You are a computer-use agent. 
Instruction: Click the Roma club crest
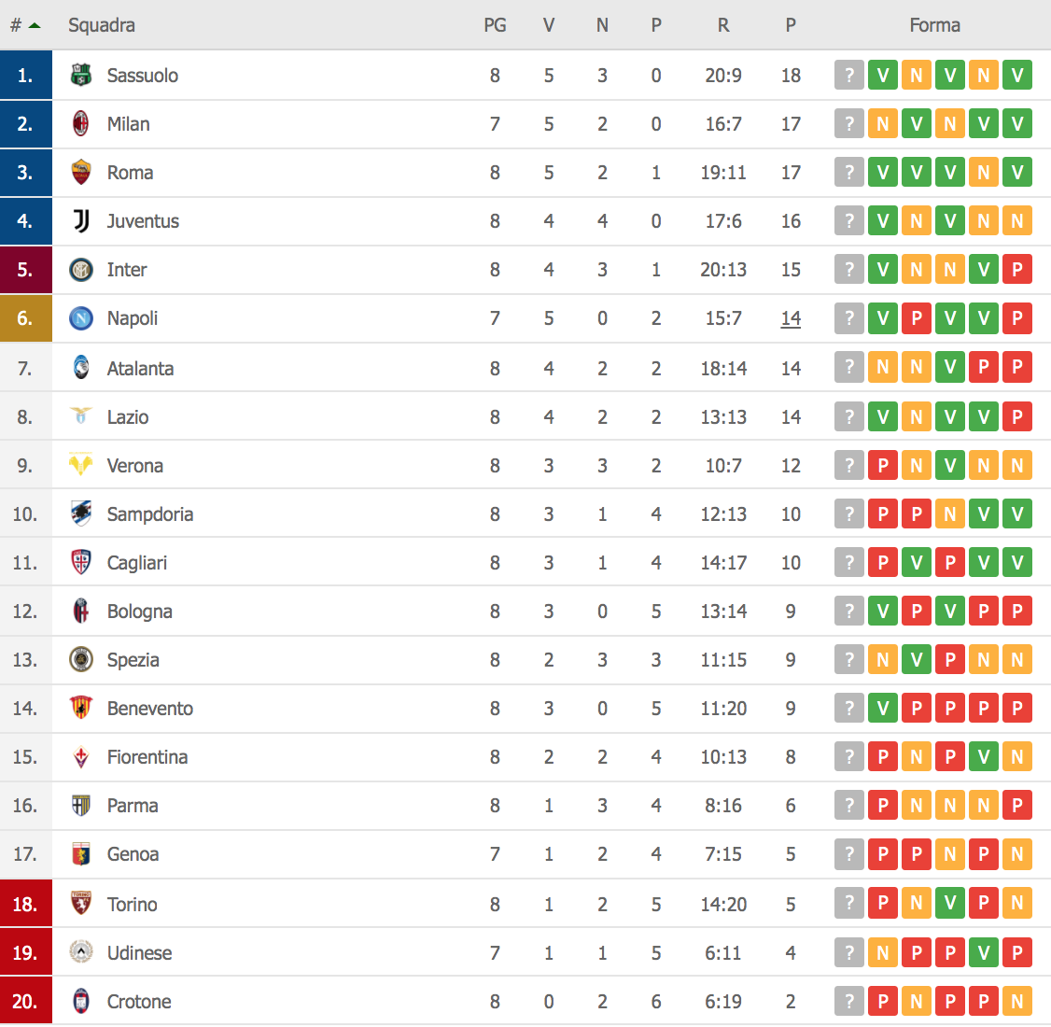pyautogui.click(x=82, y=173)
